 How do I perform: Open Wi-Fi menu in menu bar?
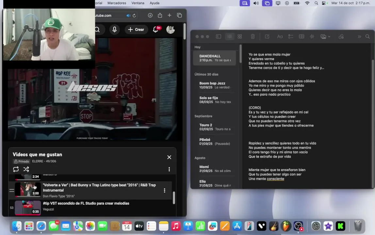pos(307,3)
